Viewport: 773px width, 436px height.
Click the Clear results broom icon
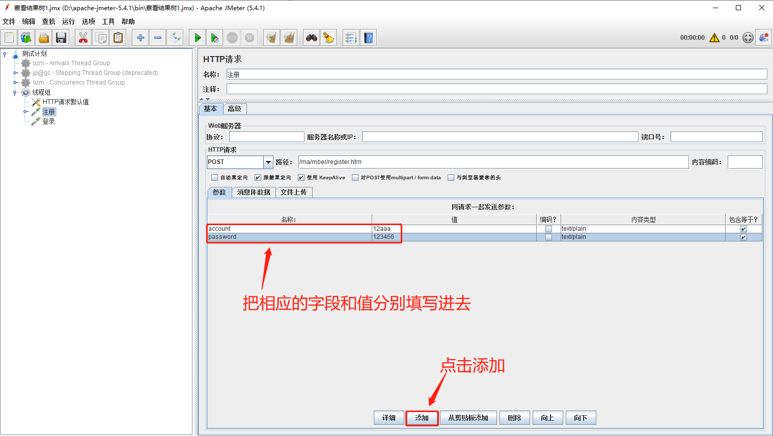pos(272,38)
